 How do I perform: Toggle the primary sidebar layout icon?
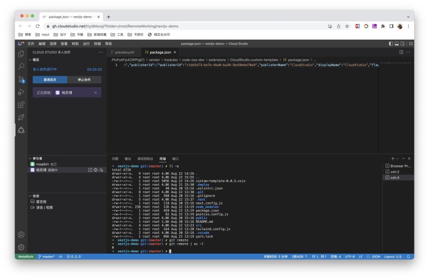click(x=391, y=43)
